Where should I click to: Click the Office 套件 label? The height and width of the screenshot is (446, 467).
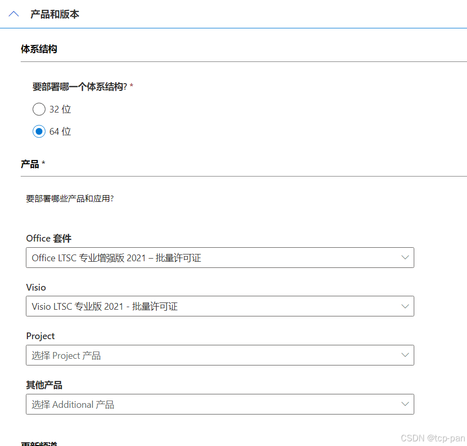pos(49,238)
